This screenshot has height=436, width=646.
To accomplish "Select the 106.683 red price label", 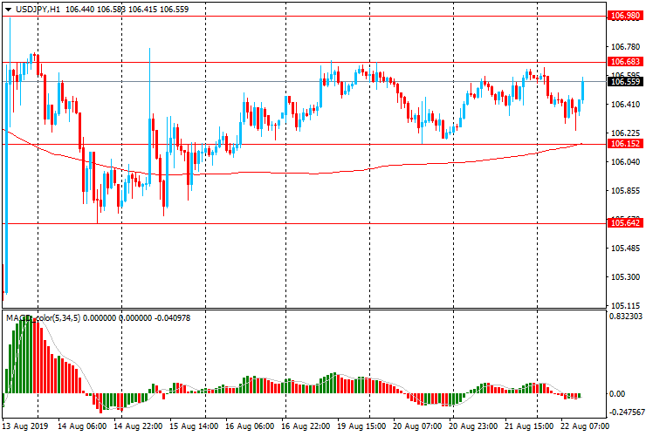I will point(625,62).
